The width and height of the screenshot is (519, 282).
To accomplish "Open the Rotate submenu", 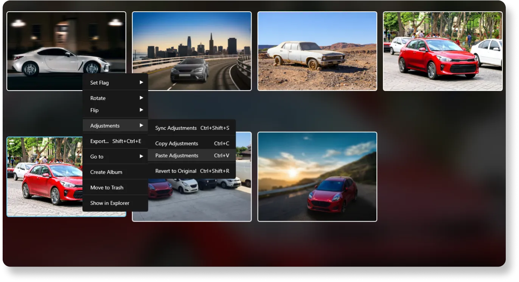I will tap(115, 98).
